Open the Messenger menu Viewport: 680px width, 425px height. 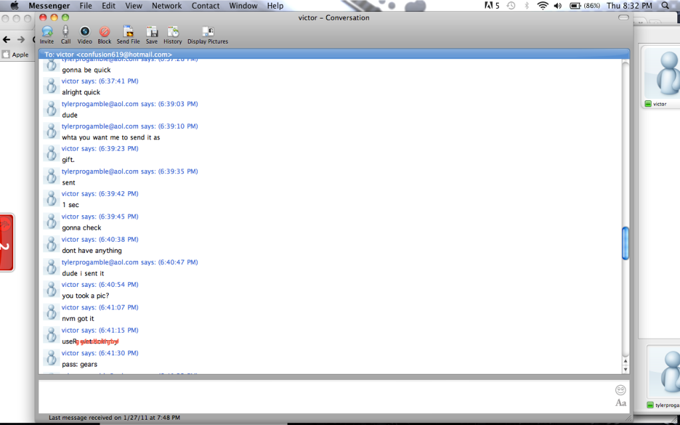click(49, 5)
